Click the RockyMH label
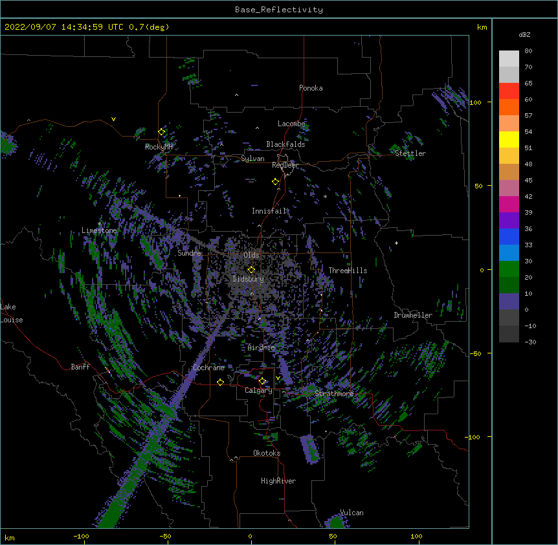The width and height of the screenshot is (558, 545). [x=159, y=147]
